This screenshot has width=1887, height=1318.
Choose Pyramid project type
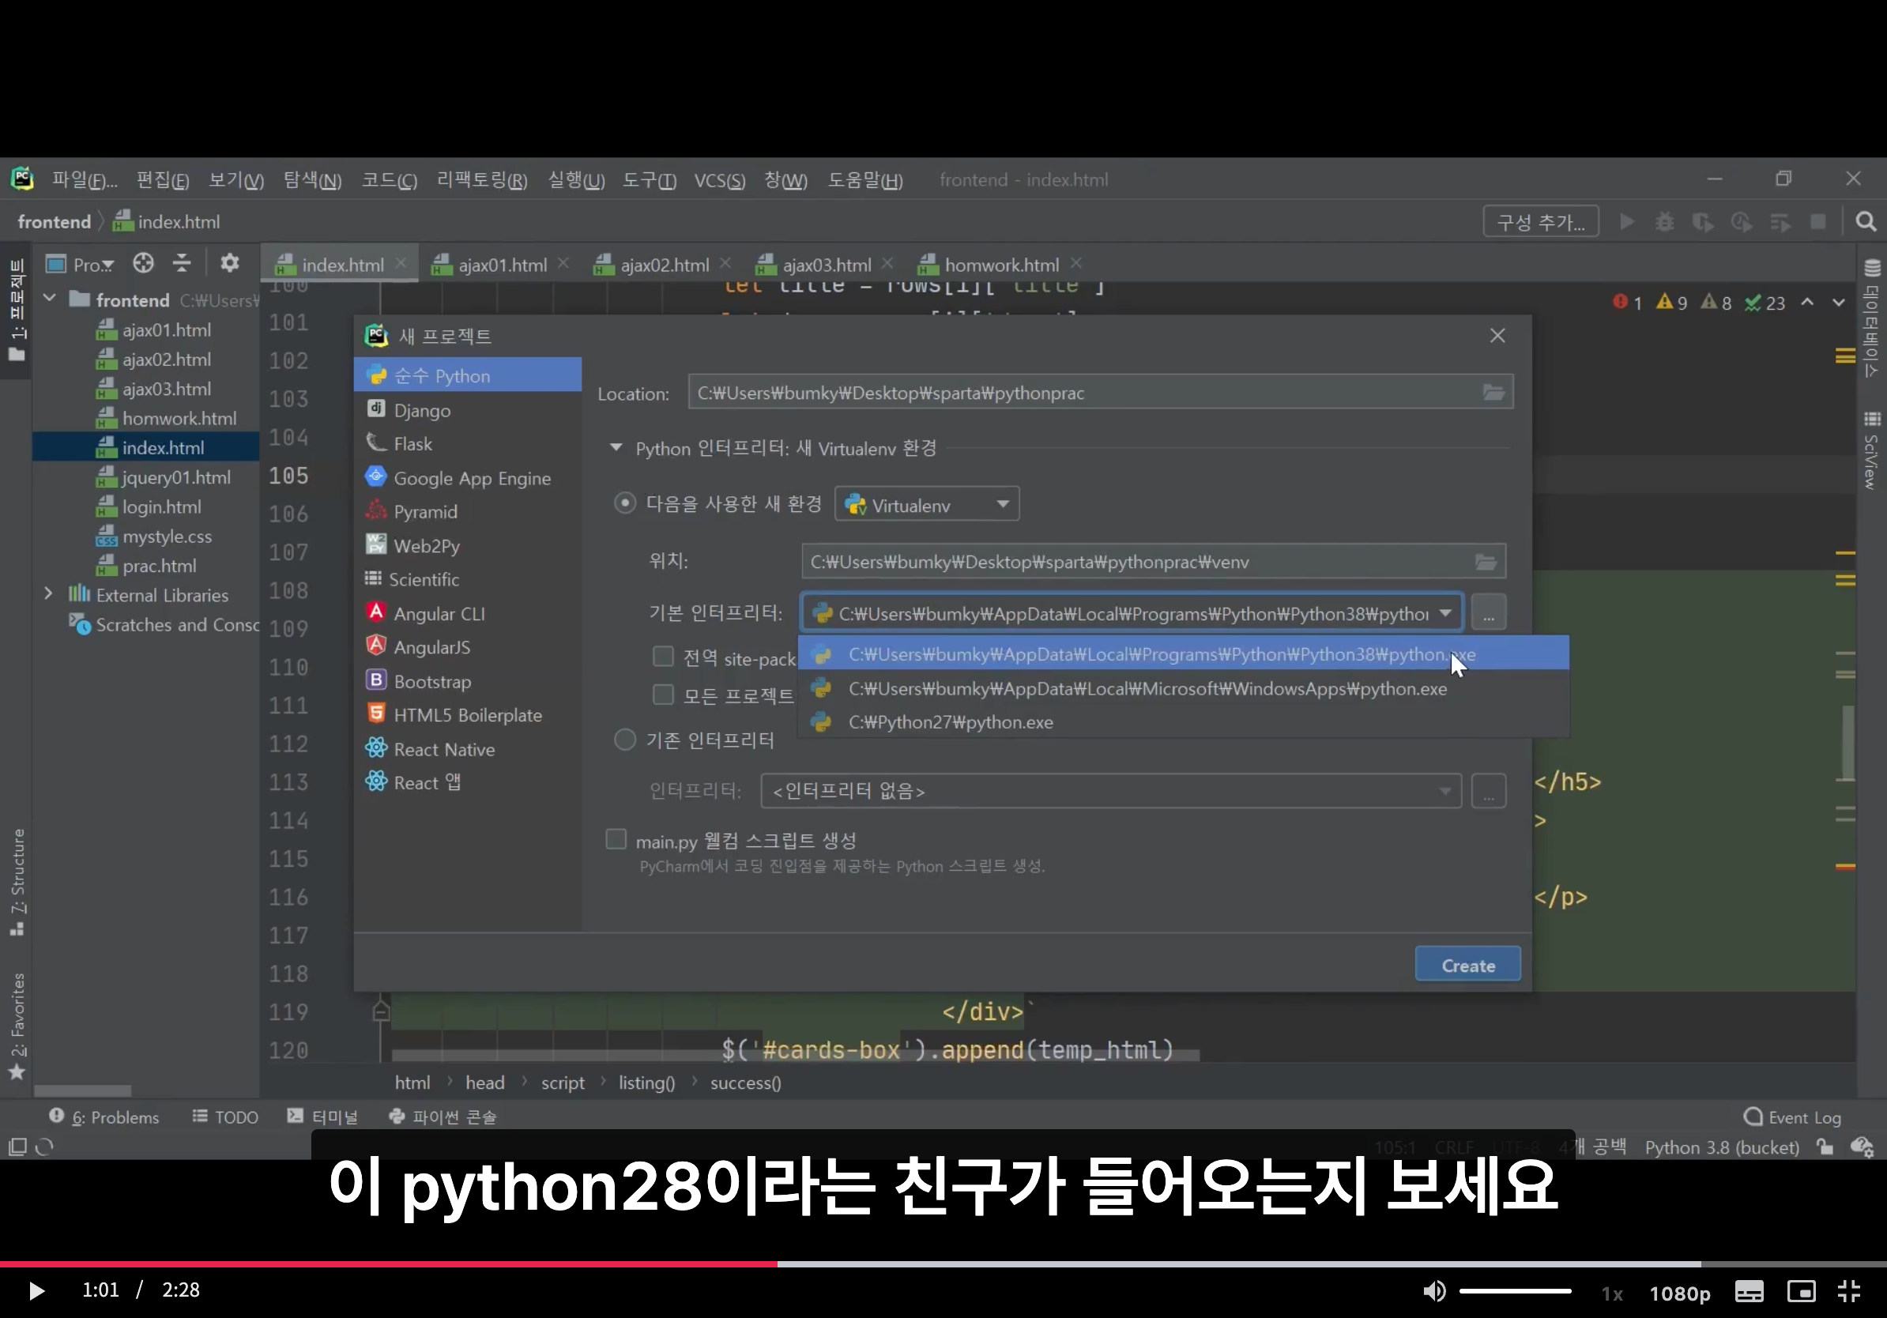pos(467,511)
